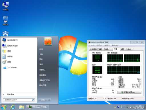Open shutdown options arrow
This screenshot has width=146, height=110.
(x=49, y=100)
